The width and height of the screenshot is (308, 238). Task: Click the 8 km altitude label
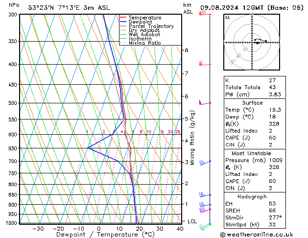[187, 50]
